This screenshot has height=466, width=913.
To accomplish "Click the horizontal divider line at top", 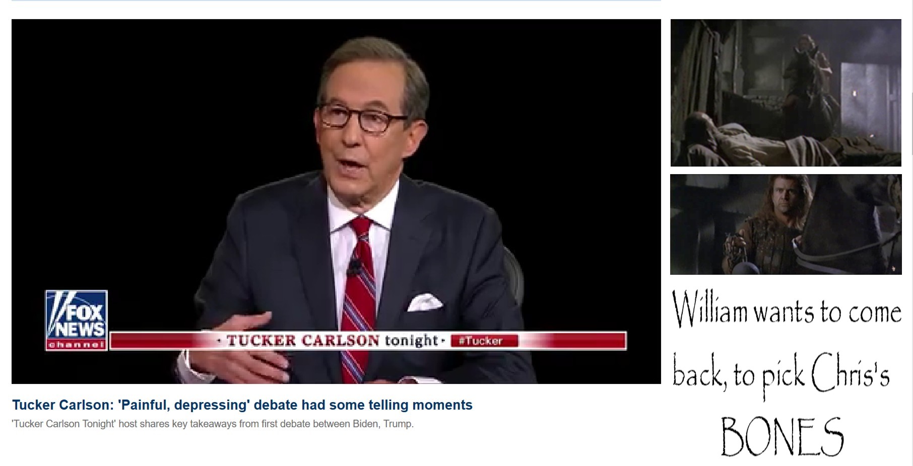I will pyautogui.click(x=336, y=1).
